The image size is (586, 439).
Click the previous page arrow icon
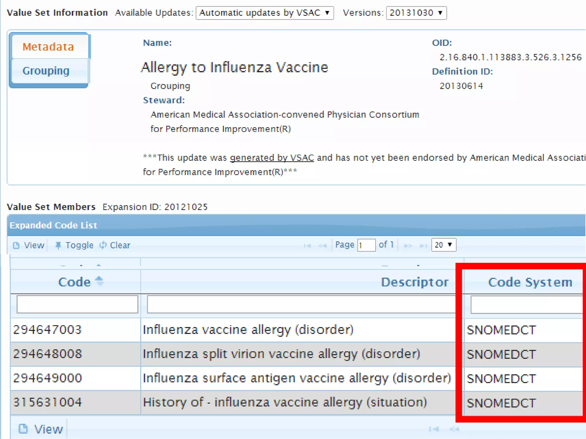click(x=322, y=246)
